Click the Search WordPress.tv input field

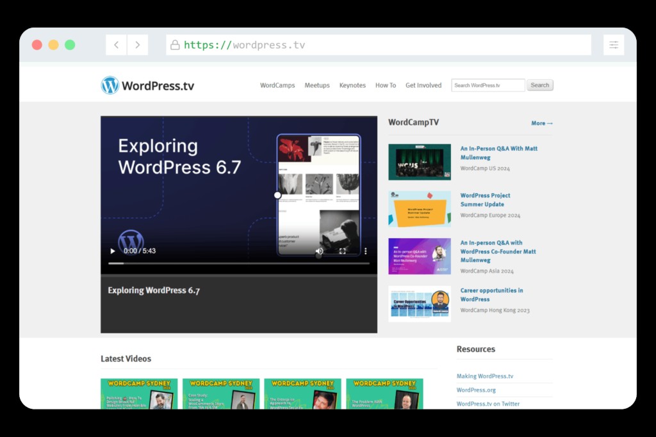pyautogui.click(x=488, y=85)
